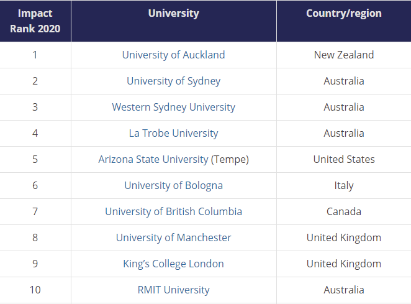Click rank number 10 cell
411x304 pixels.
point(35,290)
